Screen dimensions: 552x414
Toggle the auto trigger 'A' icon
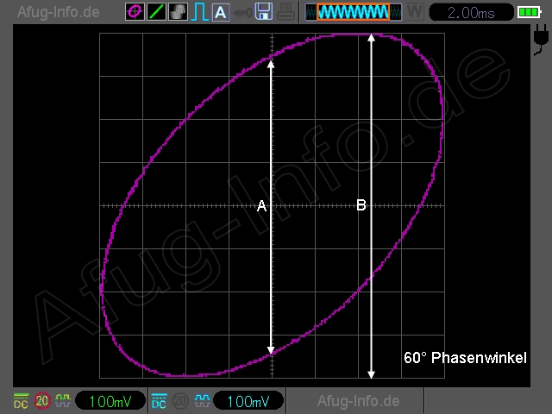coord(221,12)
